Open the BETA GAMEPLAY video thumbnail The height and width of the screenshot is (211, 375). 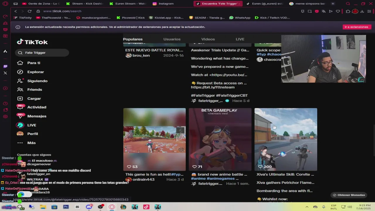(220, 139)
